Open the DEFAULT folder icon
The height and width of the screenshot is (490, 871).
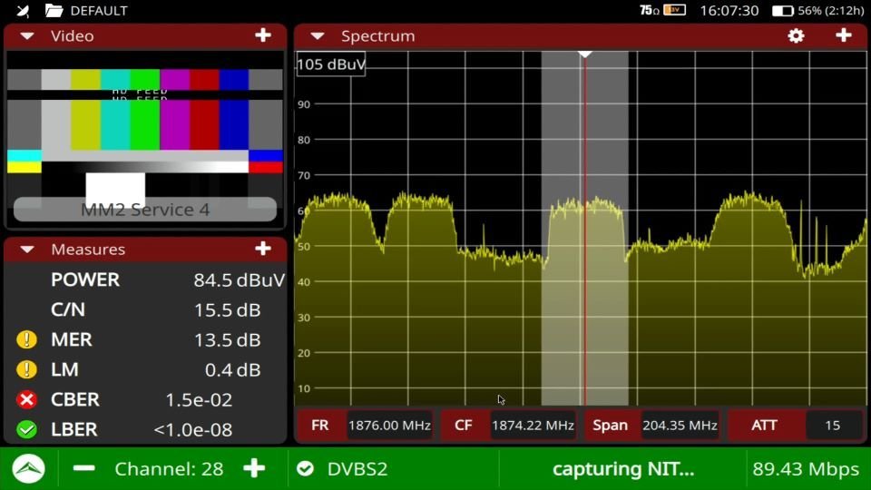coord(54,11)
